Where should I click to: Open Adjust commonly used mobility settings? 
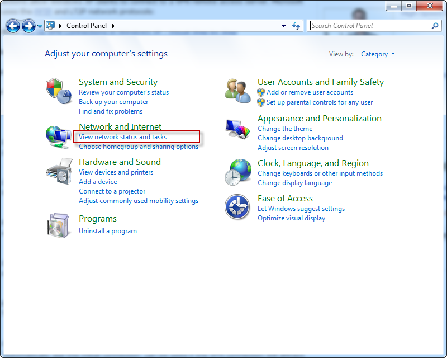point(139,201)
